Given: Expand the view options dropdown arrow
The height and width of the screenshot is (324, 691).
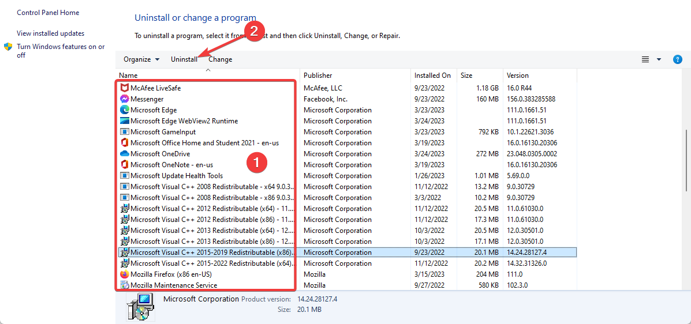Looking at the screenshot, I should 659,59.
